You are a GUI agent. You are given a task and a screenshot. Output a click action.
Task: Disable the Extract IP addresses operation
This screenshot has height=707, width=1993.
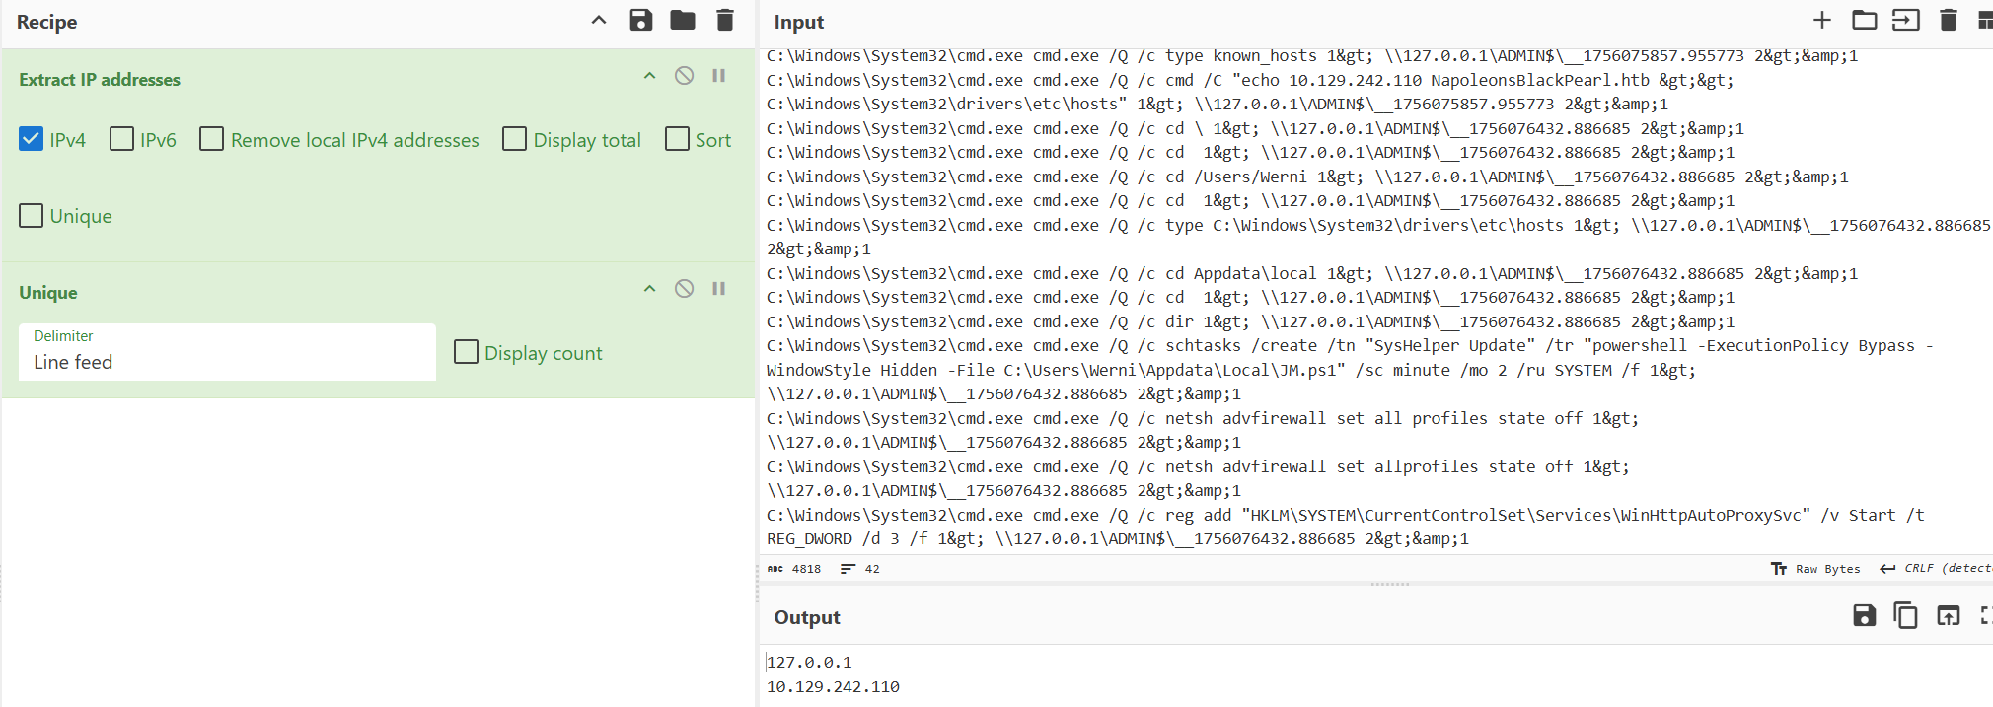pos(684,76)
